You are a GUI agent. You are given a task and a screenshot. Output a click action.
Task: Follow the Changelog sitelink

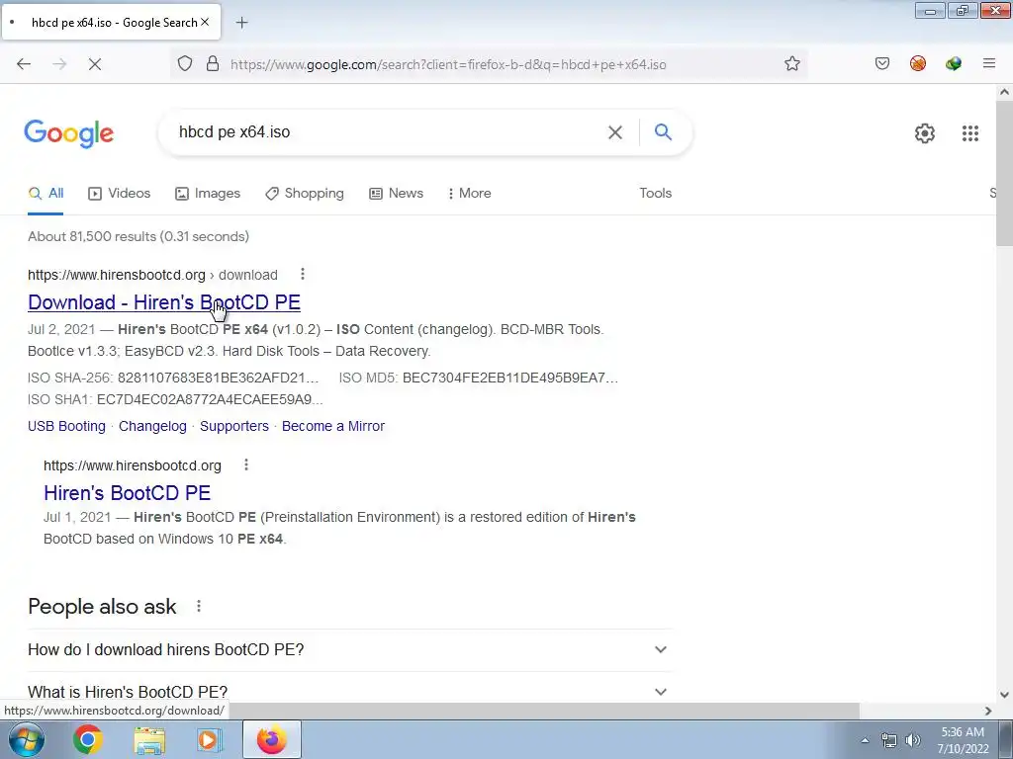click(x=152, y=426)
